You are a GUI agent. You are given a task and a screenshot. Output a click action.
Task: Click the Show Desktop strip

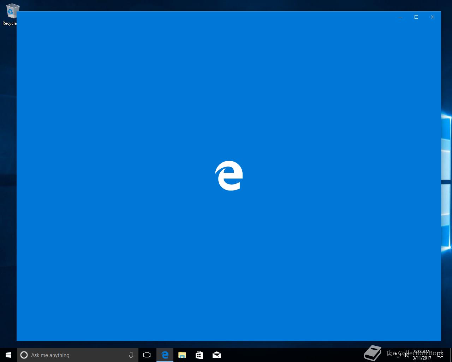pos(451,355)
